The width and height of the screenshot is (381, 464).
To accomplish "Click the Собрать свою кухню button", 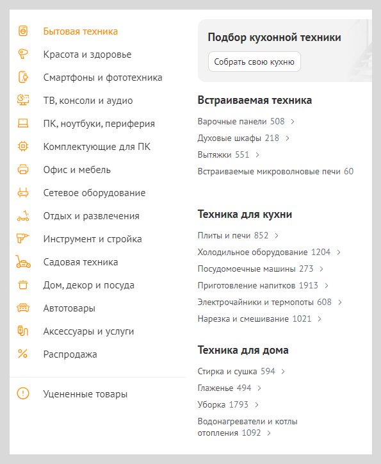I will [x=254, y=62].
